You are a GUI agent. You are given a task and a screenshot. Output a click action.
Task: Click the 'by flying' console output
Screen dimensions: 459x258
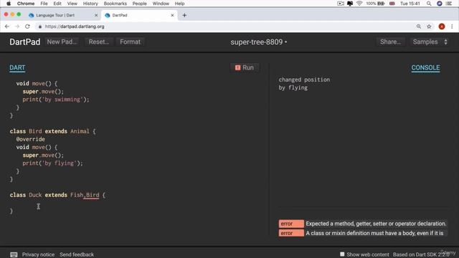click(x=293, y=87)
